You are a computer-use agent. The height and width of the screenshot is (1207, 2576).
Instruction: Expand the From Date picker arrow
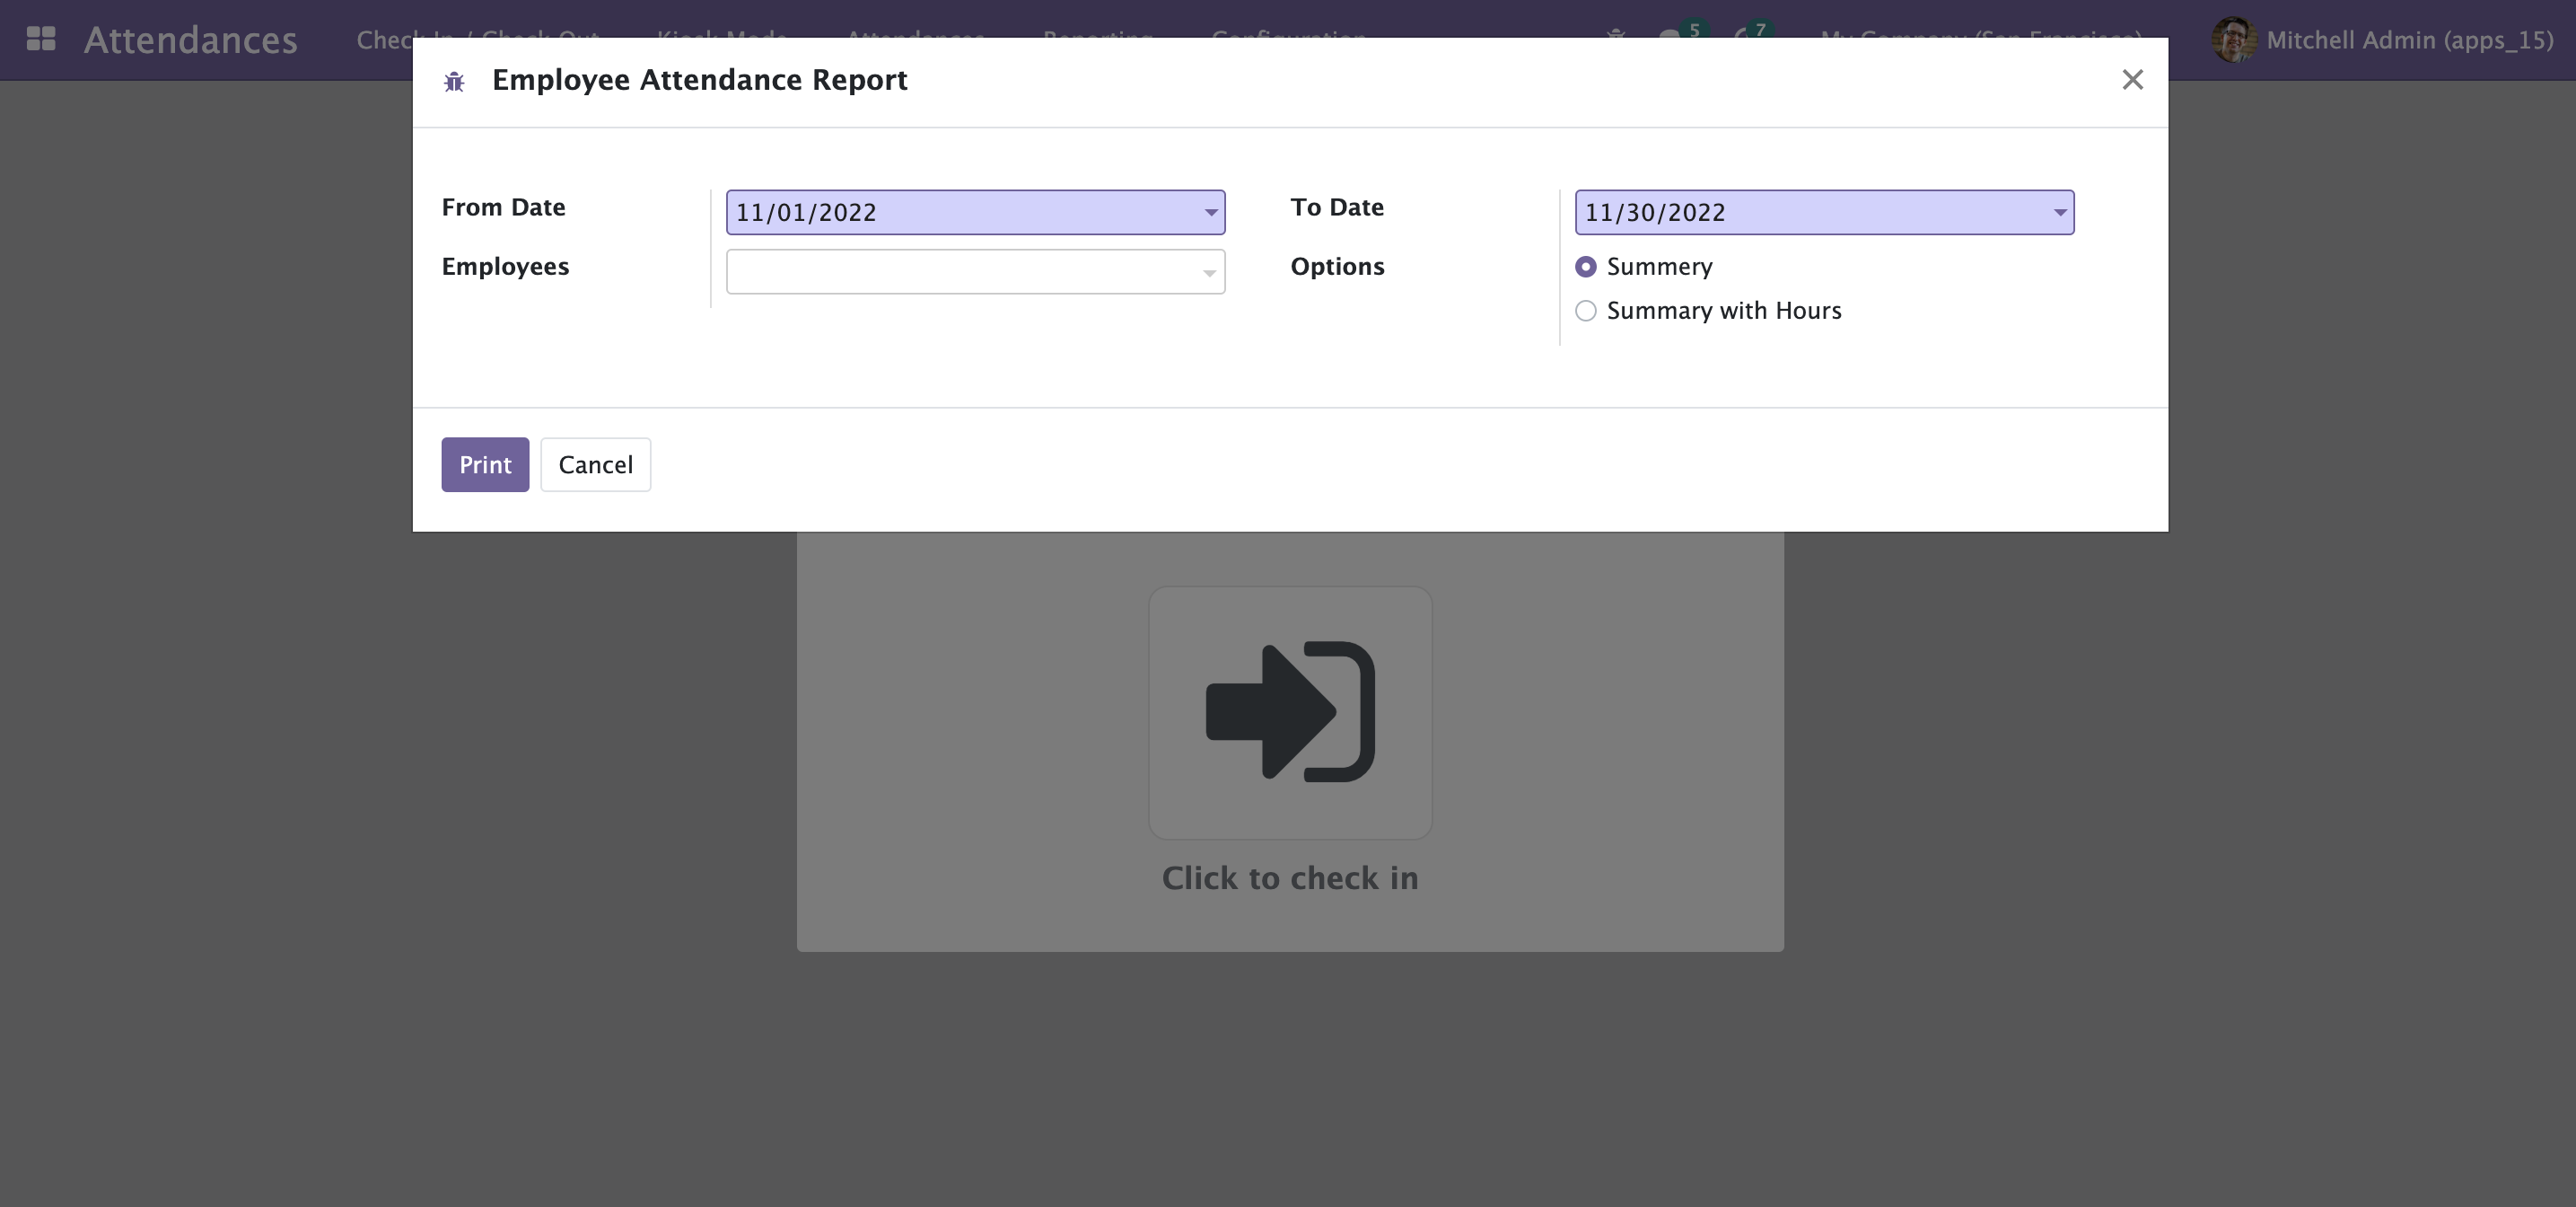pos(1210,212)
